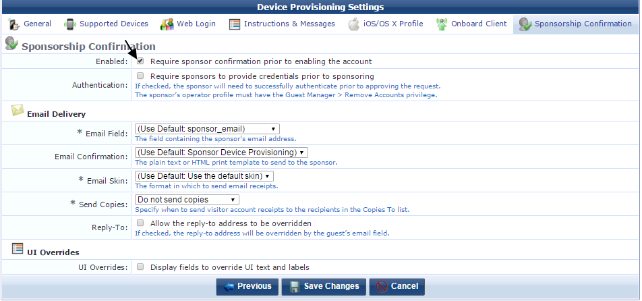Viewport: 642px width, 301px height.
Task: Go back with the Previous button
Action: (x=247, y=287)
